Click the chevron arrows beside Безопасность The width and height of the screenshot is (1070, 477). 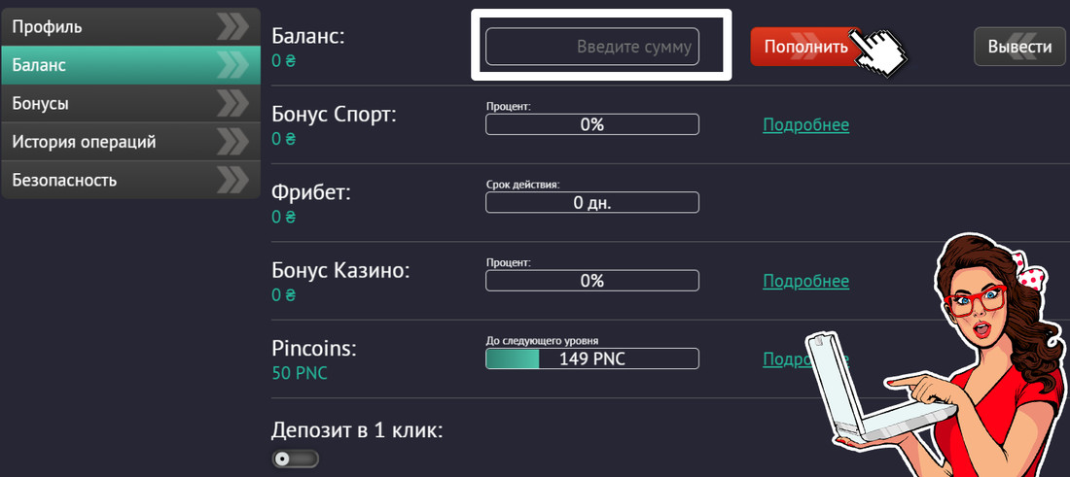[233, 180]
